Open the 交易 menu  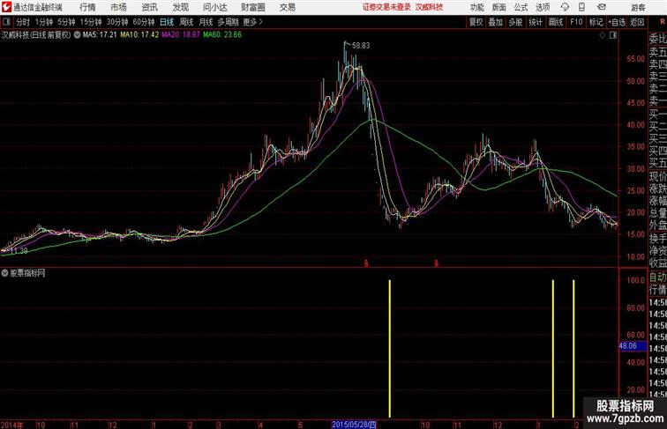click(287, 7)
